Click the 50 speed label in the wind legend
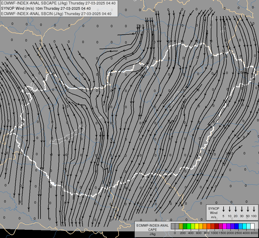259x238 pixels. [x=248, y=216]
